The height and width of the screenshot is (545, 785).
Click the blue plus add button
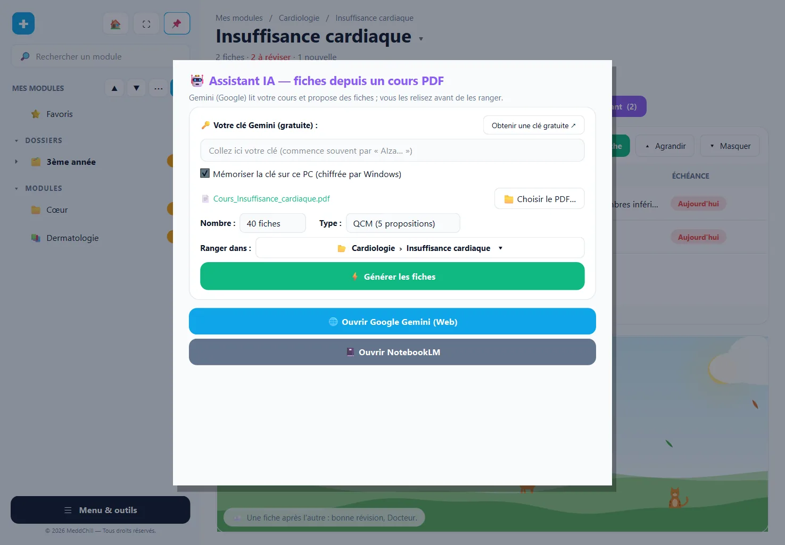tap(23, 23)
